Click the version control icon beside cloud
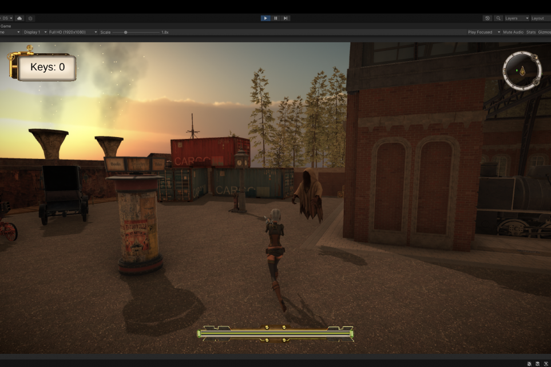The height and width of the screenshot is (367, 551). [30, 18]
